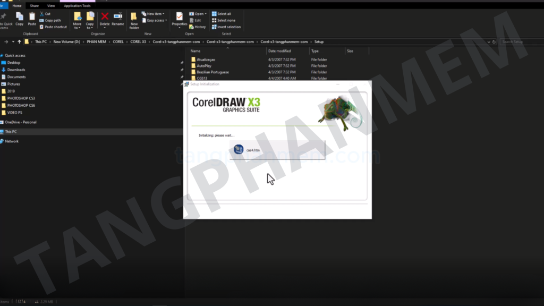Expand the Move to dropdown
This screenshot has width=544, height=306.
coord(77,21)
